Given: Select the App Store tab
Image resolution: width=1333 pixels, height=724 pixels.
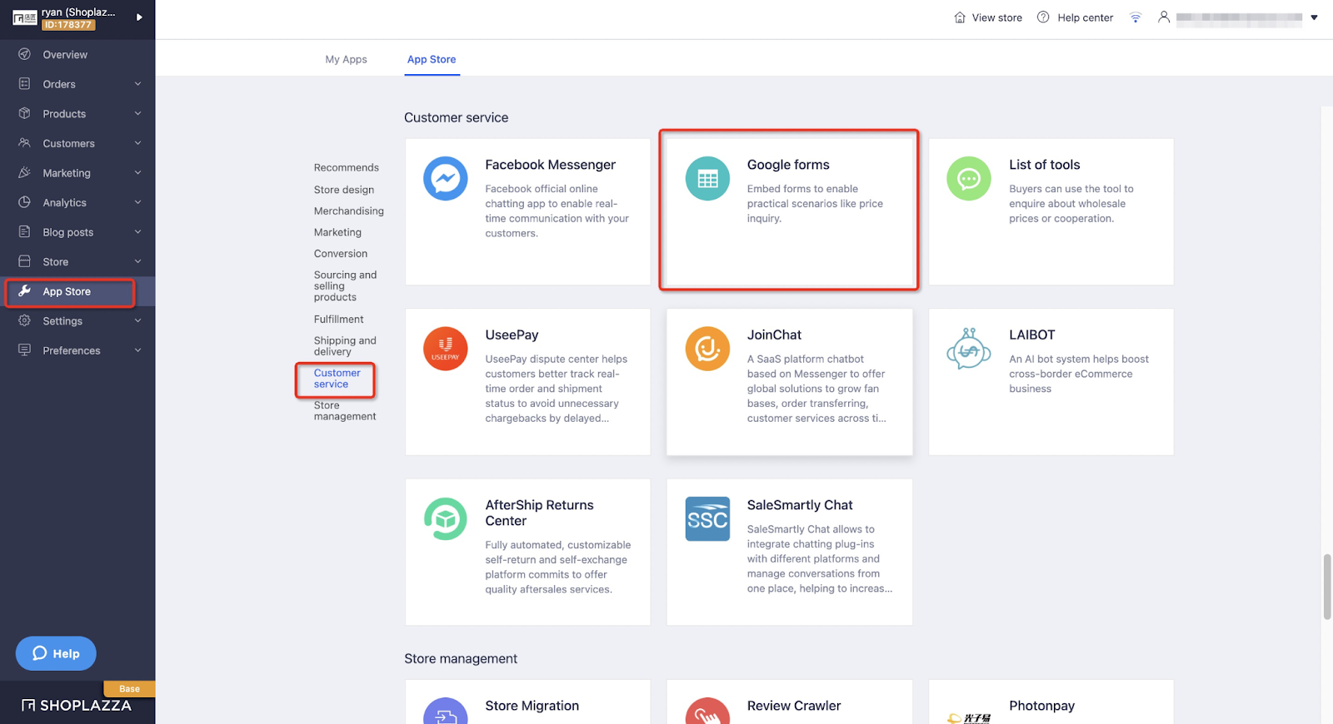Looking at the screenshot, I should click(x=432, y=59).
